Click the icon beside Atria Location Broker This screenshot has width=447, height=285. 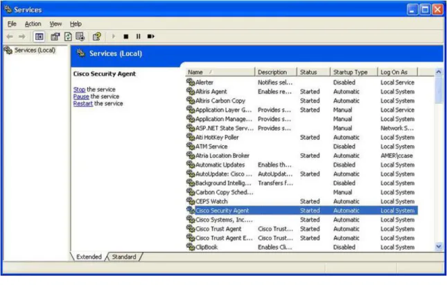[190, 156]
